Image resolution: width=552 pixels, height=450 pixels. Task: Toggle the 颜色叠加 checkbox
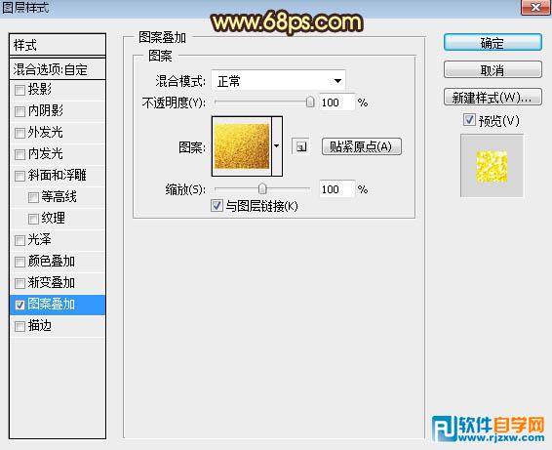coord(20,262)
